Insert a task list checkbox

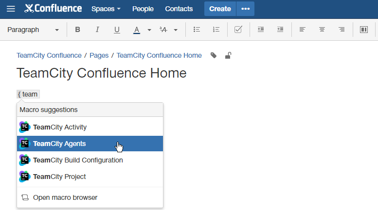click(238, 30)
